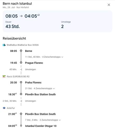Select the Racic EUROBUS BG R2 label
115x130 pixels.
(x=18, y=76)
